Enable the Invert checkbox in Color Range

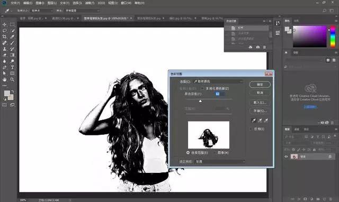[251, 129]
